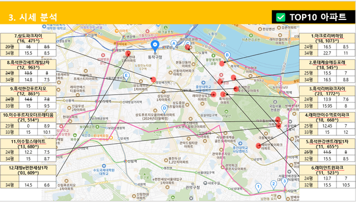
Task: Click the 13.7 cell in 래미안트윈파크 table
Action: (x=327, y=179)
